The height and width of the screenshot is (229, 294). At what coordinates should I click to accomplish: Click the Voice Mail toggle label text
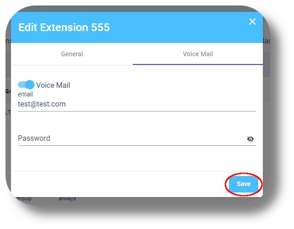click(53, 85)
